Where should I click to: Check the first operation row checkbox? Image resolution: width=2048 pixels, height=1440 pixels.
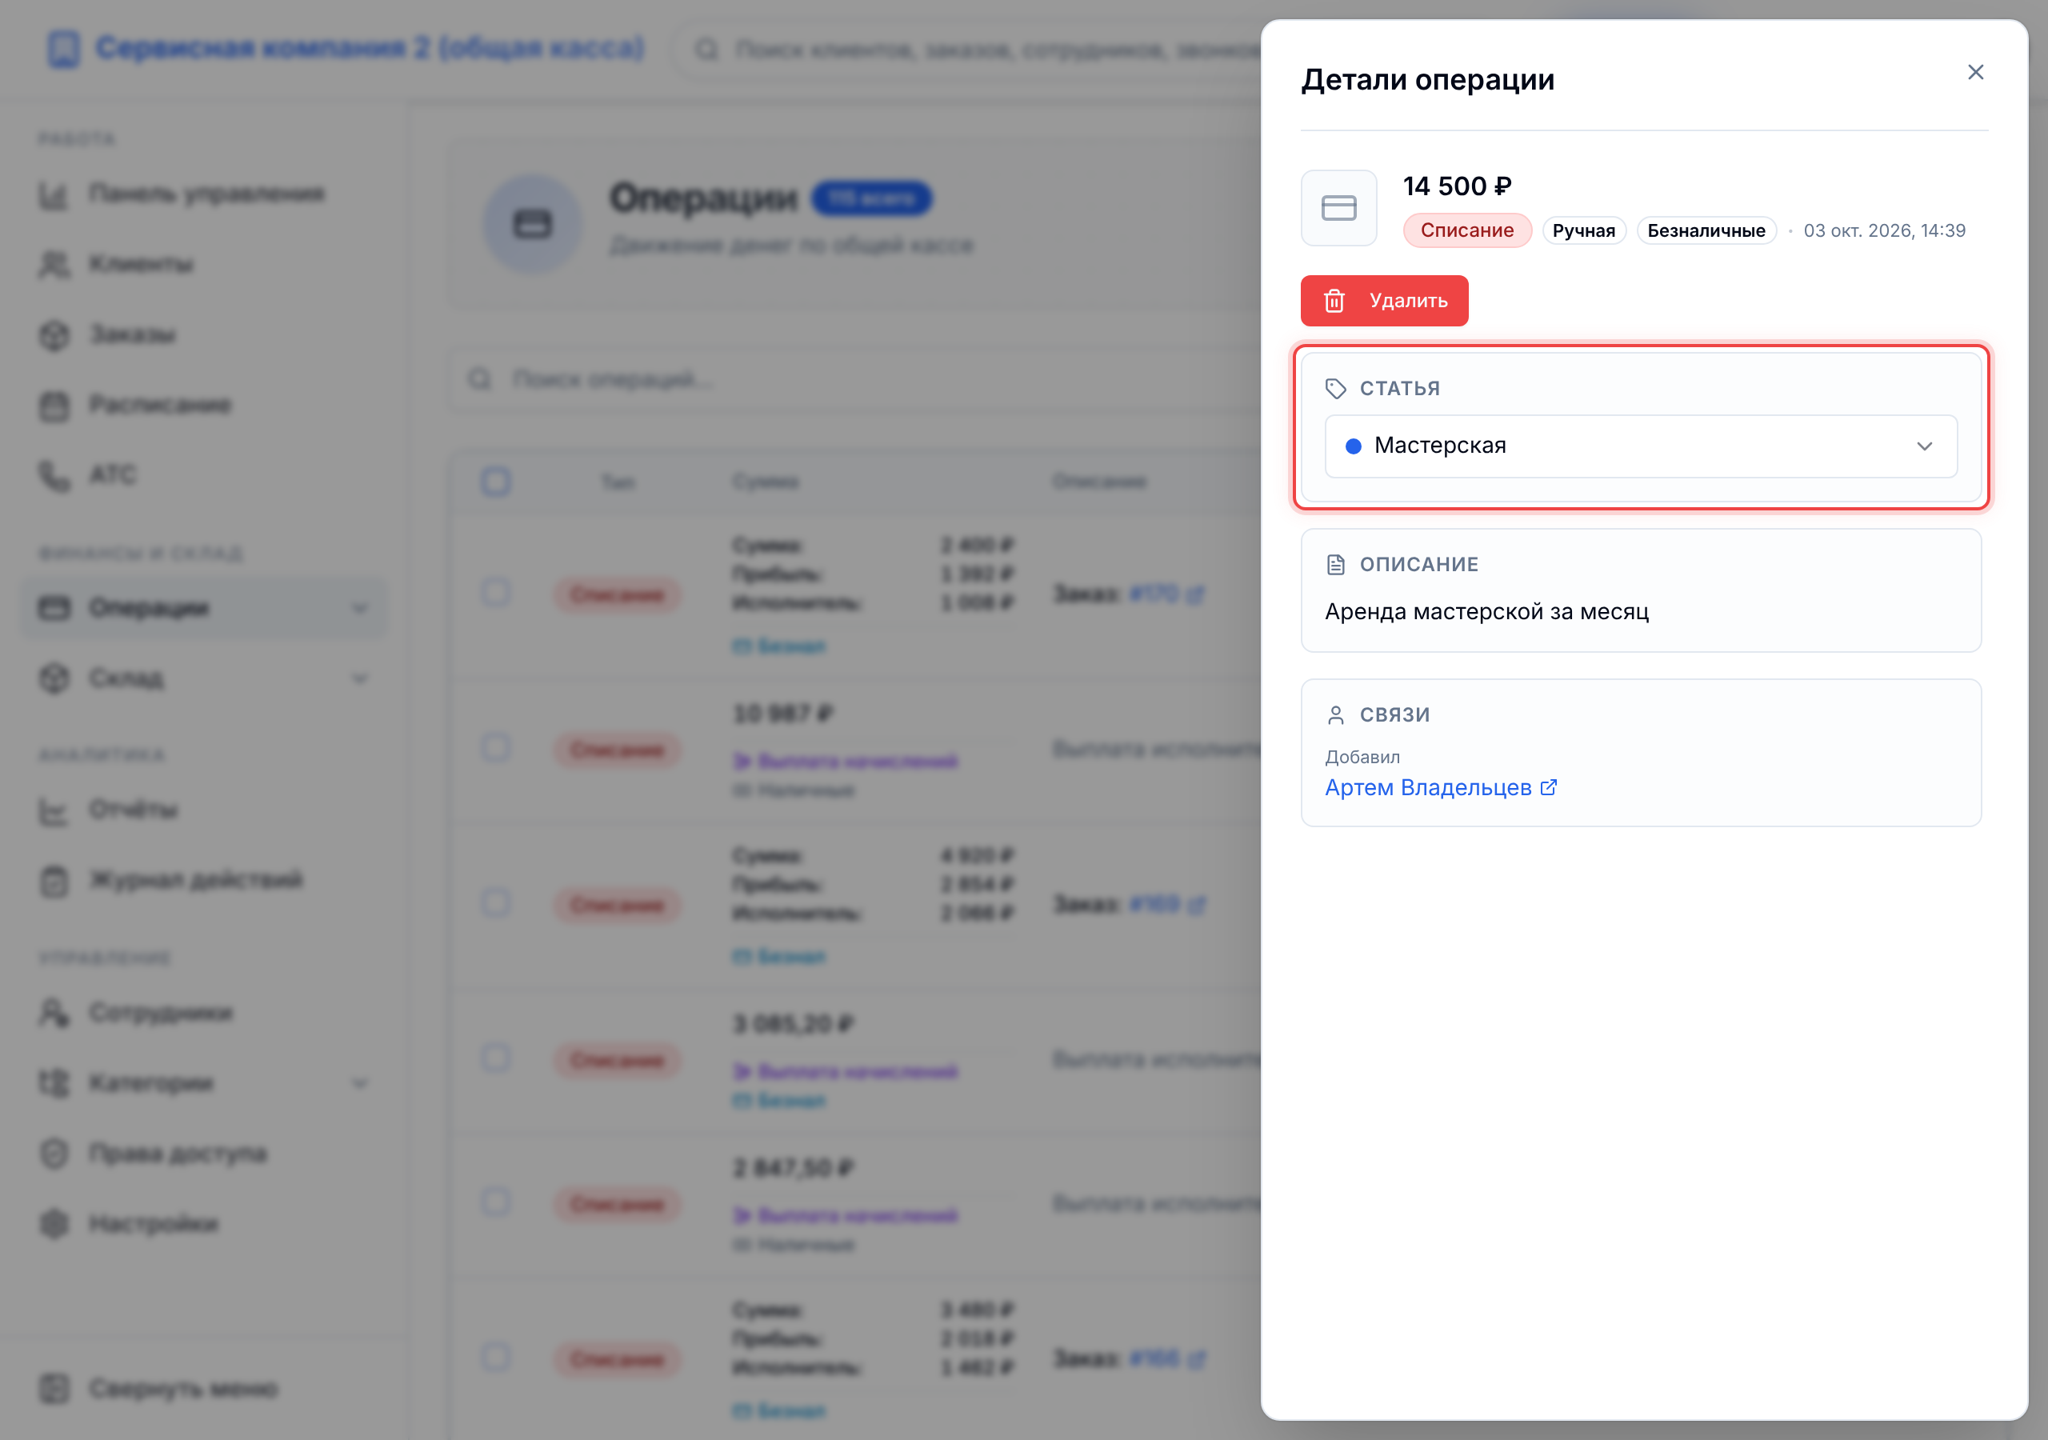pos(496,594)
